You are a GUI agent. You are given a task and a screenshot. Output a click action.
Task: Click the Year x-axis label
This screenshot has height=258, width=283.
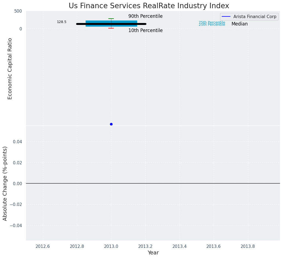[x=153, y=253]
